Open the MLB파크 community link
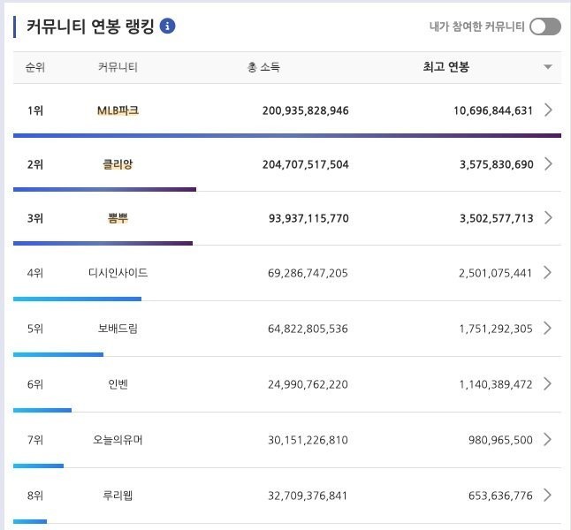Image resolution: width=571 pixels, height=530 pixels. [118, 110]
